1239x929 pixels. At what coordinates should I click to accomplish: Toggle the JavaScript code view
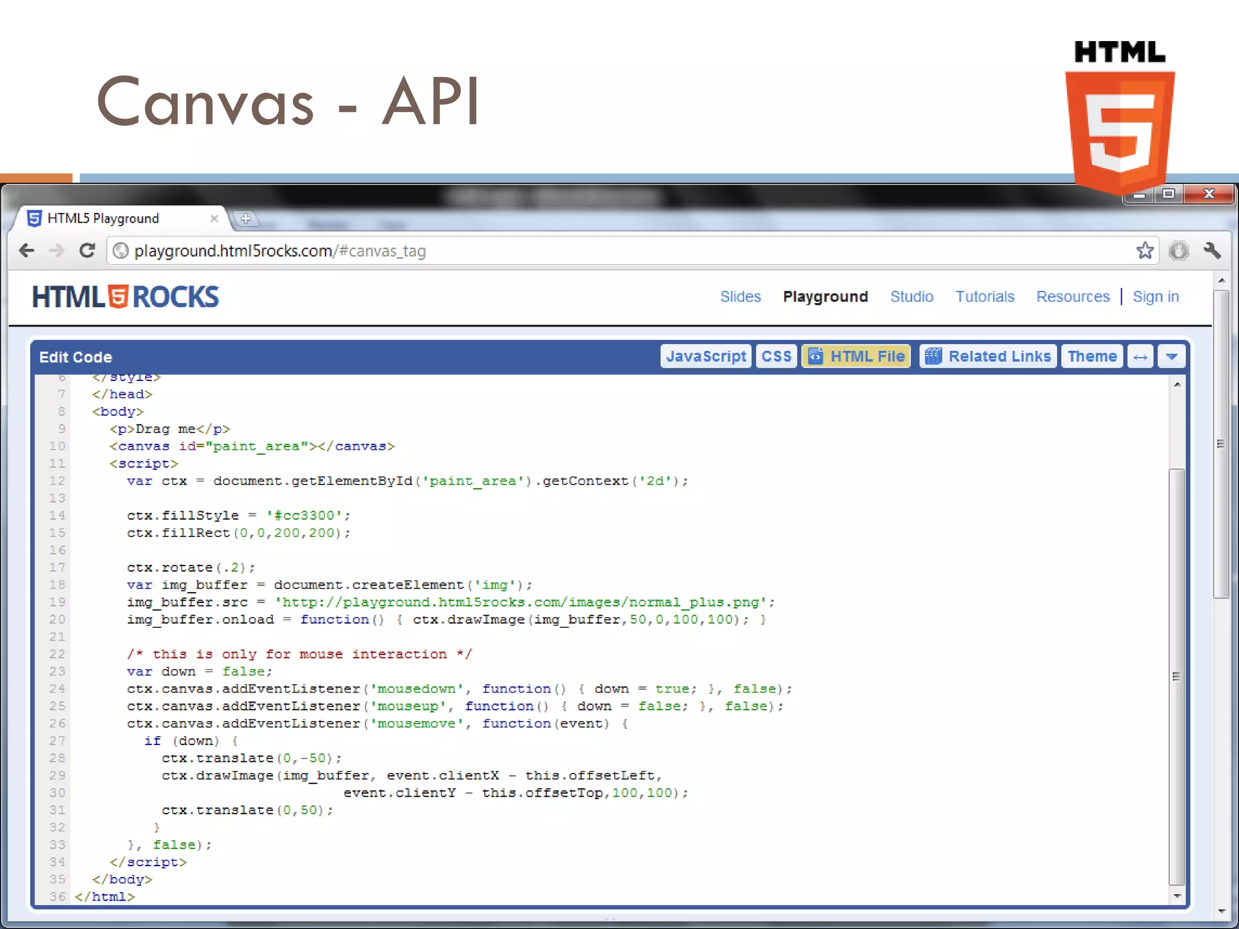pyautogui.click(x=705, y=356)
